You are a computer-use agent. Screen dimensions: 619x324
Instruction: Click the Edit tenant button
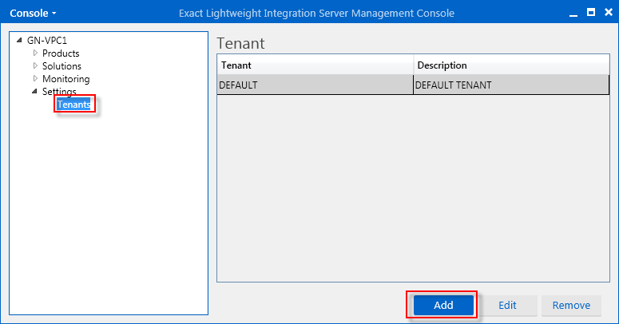click(507, 305)
